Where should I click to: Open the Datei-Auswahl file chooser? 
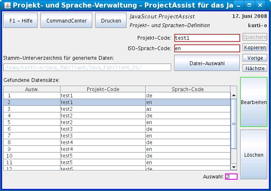207,63
